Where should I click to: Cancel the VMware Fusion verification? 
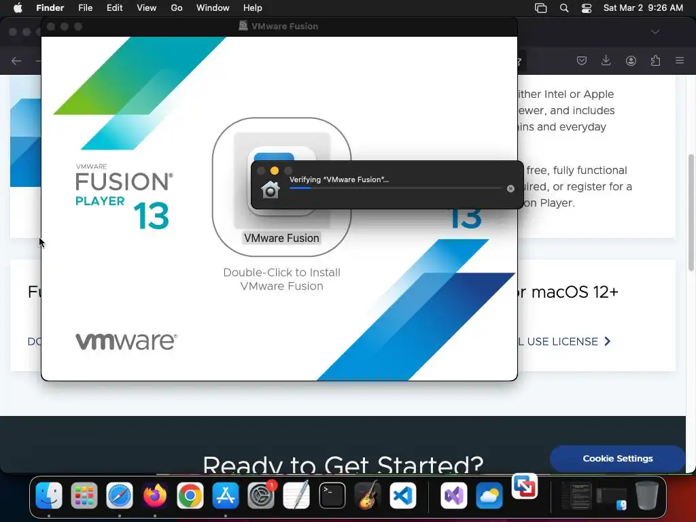510,189
